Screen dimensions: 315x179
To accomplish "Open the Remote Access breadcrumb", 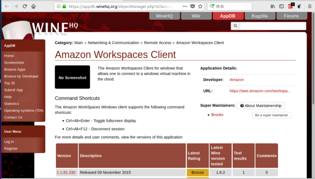I will (x=157, y=43).
